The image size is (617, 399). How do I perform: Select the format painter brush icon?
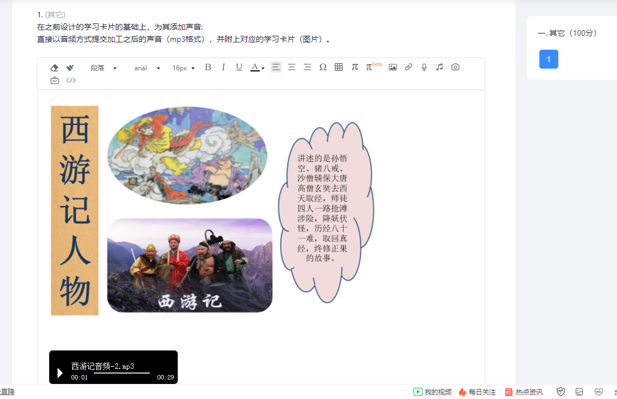(x=70, y=68)
